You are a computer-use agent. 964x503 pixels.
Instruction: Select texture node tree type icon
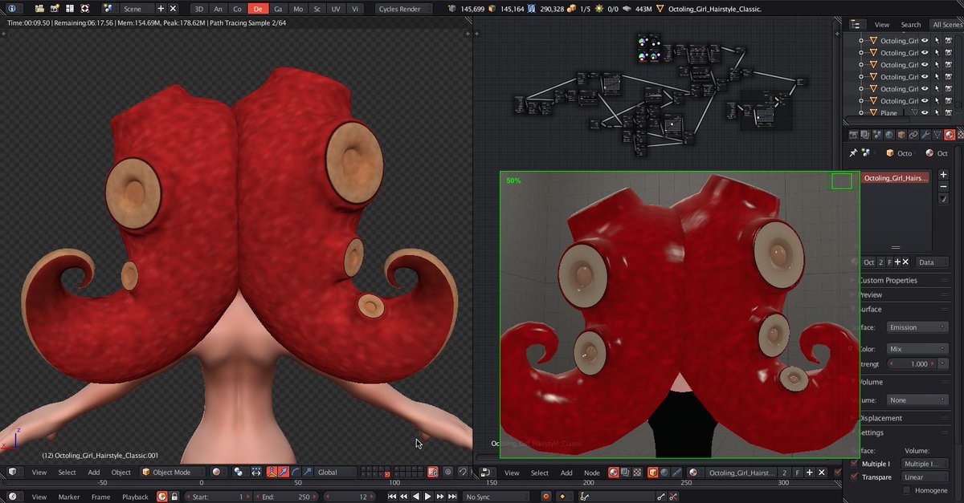pos(636,473)
